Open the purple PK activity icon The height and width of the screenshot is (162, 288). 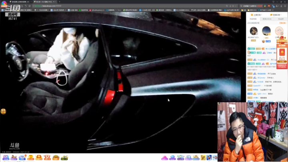click(6, 158)
